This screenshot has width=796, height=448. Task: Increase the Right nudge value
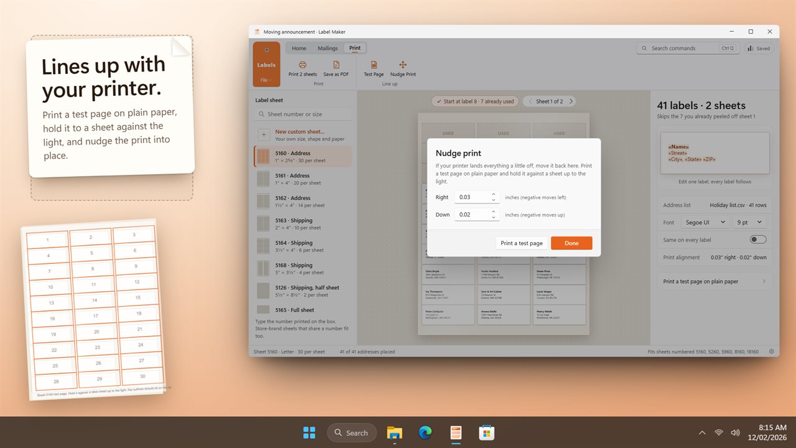494,194
